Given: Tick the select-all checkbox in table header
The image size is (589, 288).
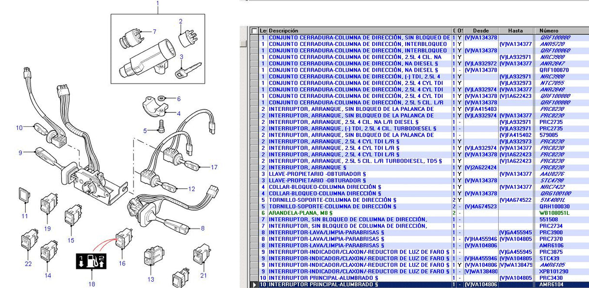Looking at the screenshot, I should tap(254, 31).
